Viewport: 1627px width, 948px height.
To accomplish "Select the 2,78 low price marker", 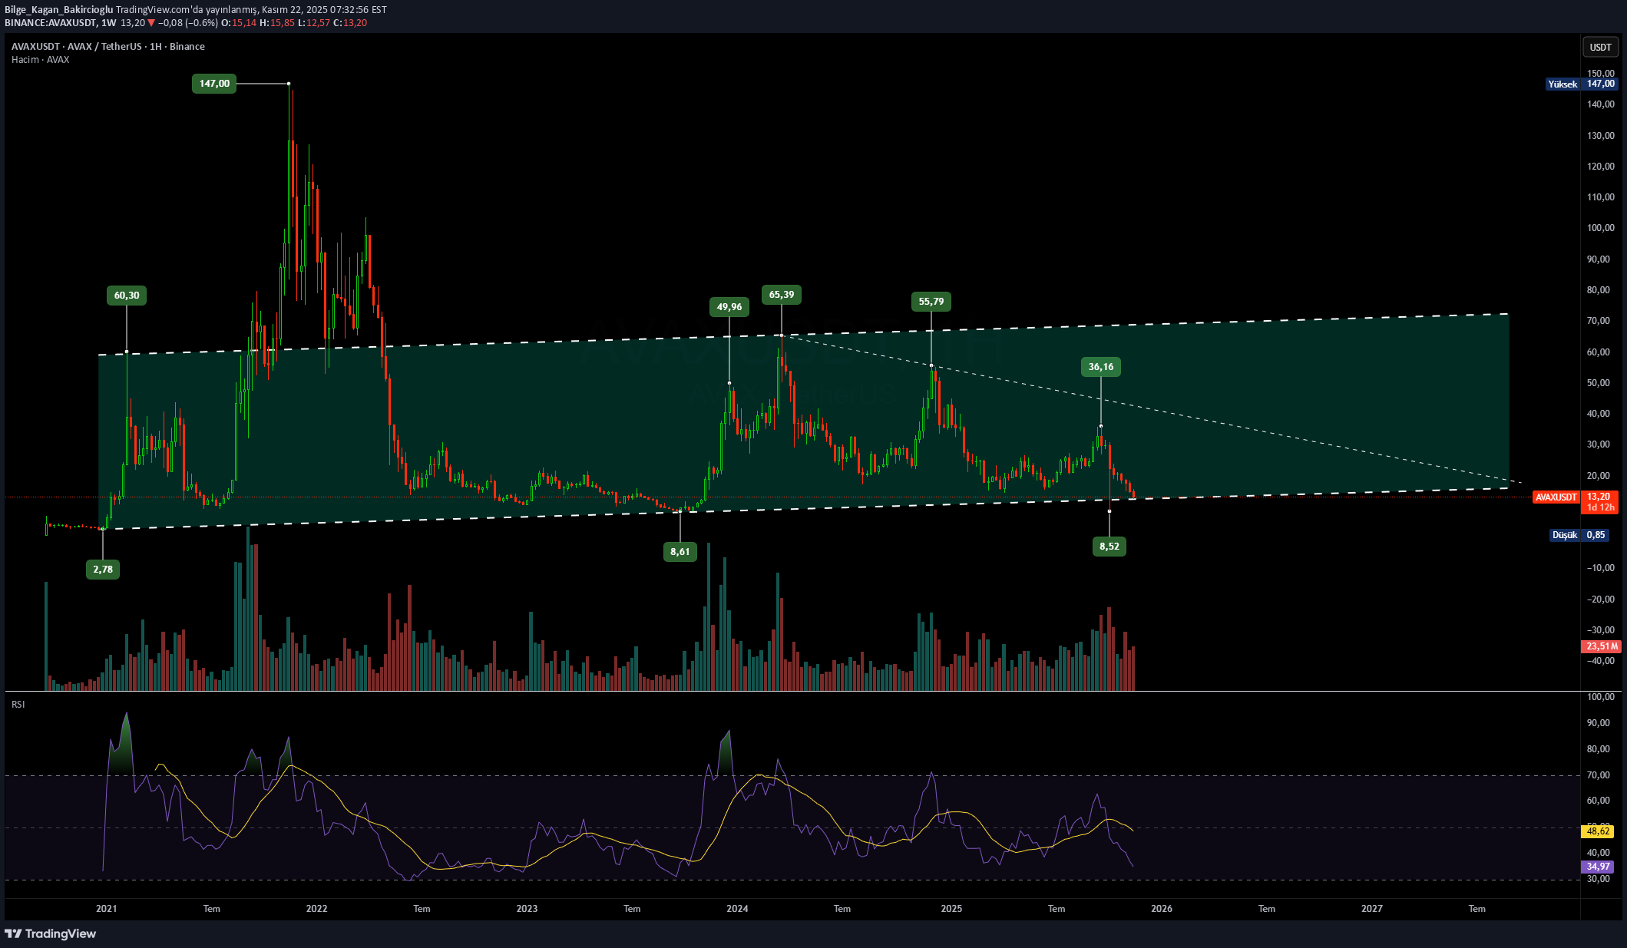I will (103, 570).
